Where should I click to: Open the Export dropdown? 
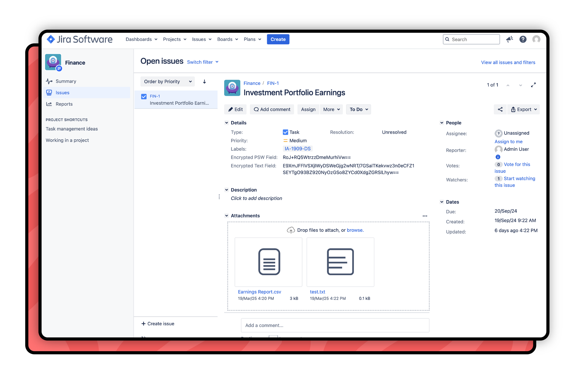524,109
